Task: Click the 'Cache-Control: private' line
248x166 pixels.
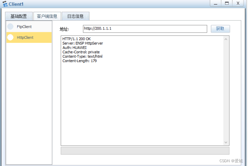Action: [x=81, y=52]
